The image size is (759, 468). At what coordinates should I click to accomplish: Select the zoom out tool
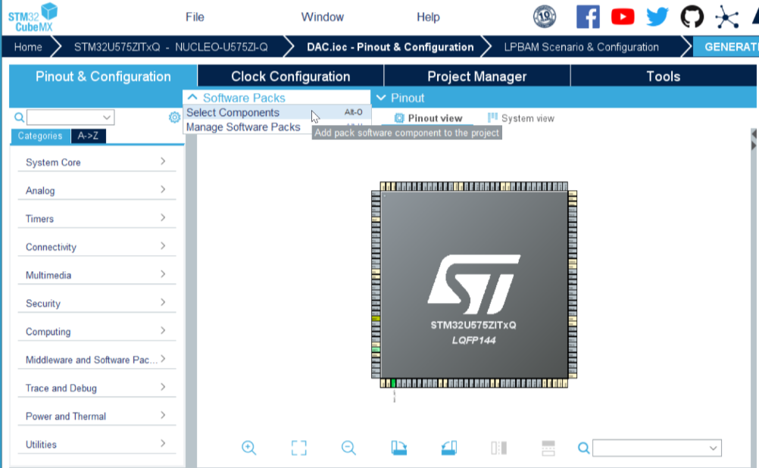[x=348, y=448]
